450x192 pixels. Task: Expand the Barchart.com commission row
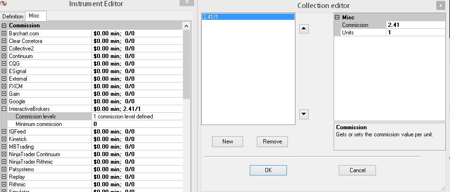(x=4, y=33)
